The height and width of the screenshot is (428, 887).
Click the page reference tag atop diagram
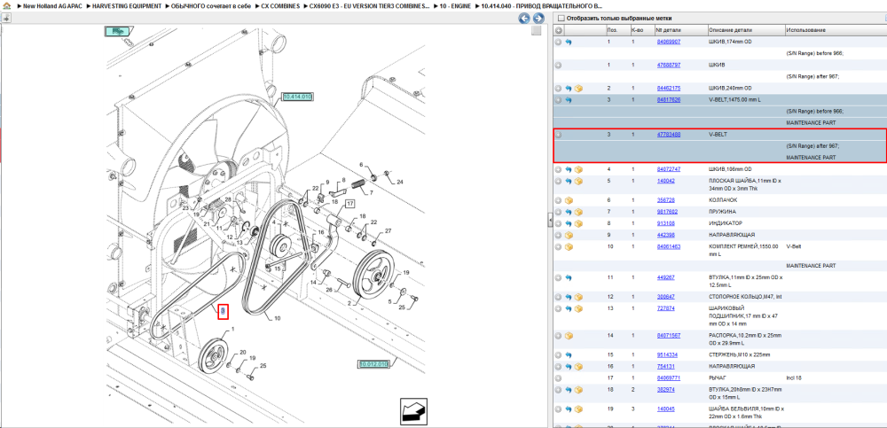[x=118, y=32]
